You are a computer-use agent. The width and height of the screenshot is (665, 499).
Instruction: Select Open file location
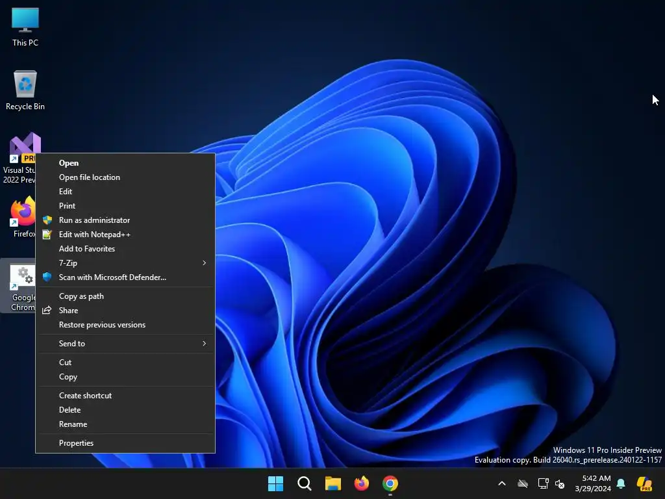pos(125,177)
